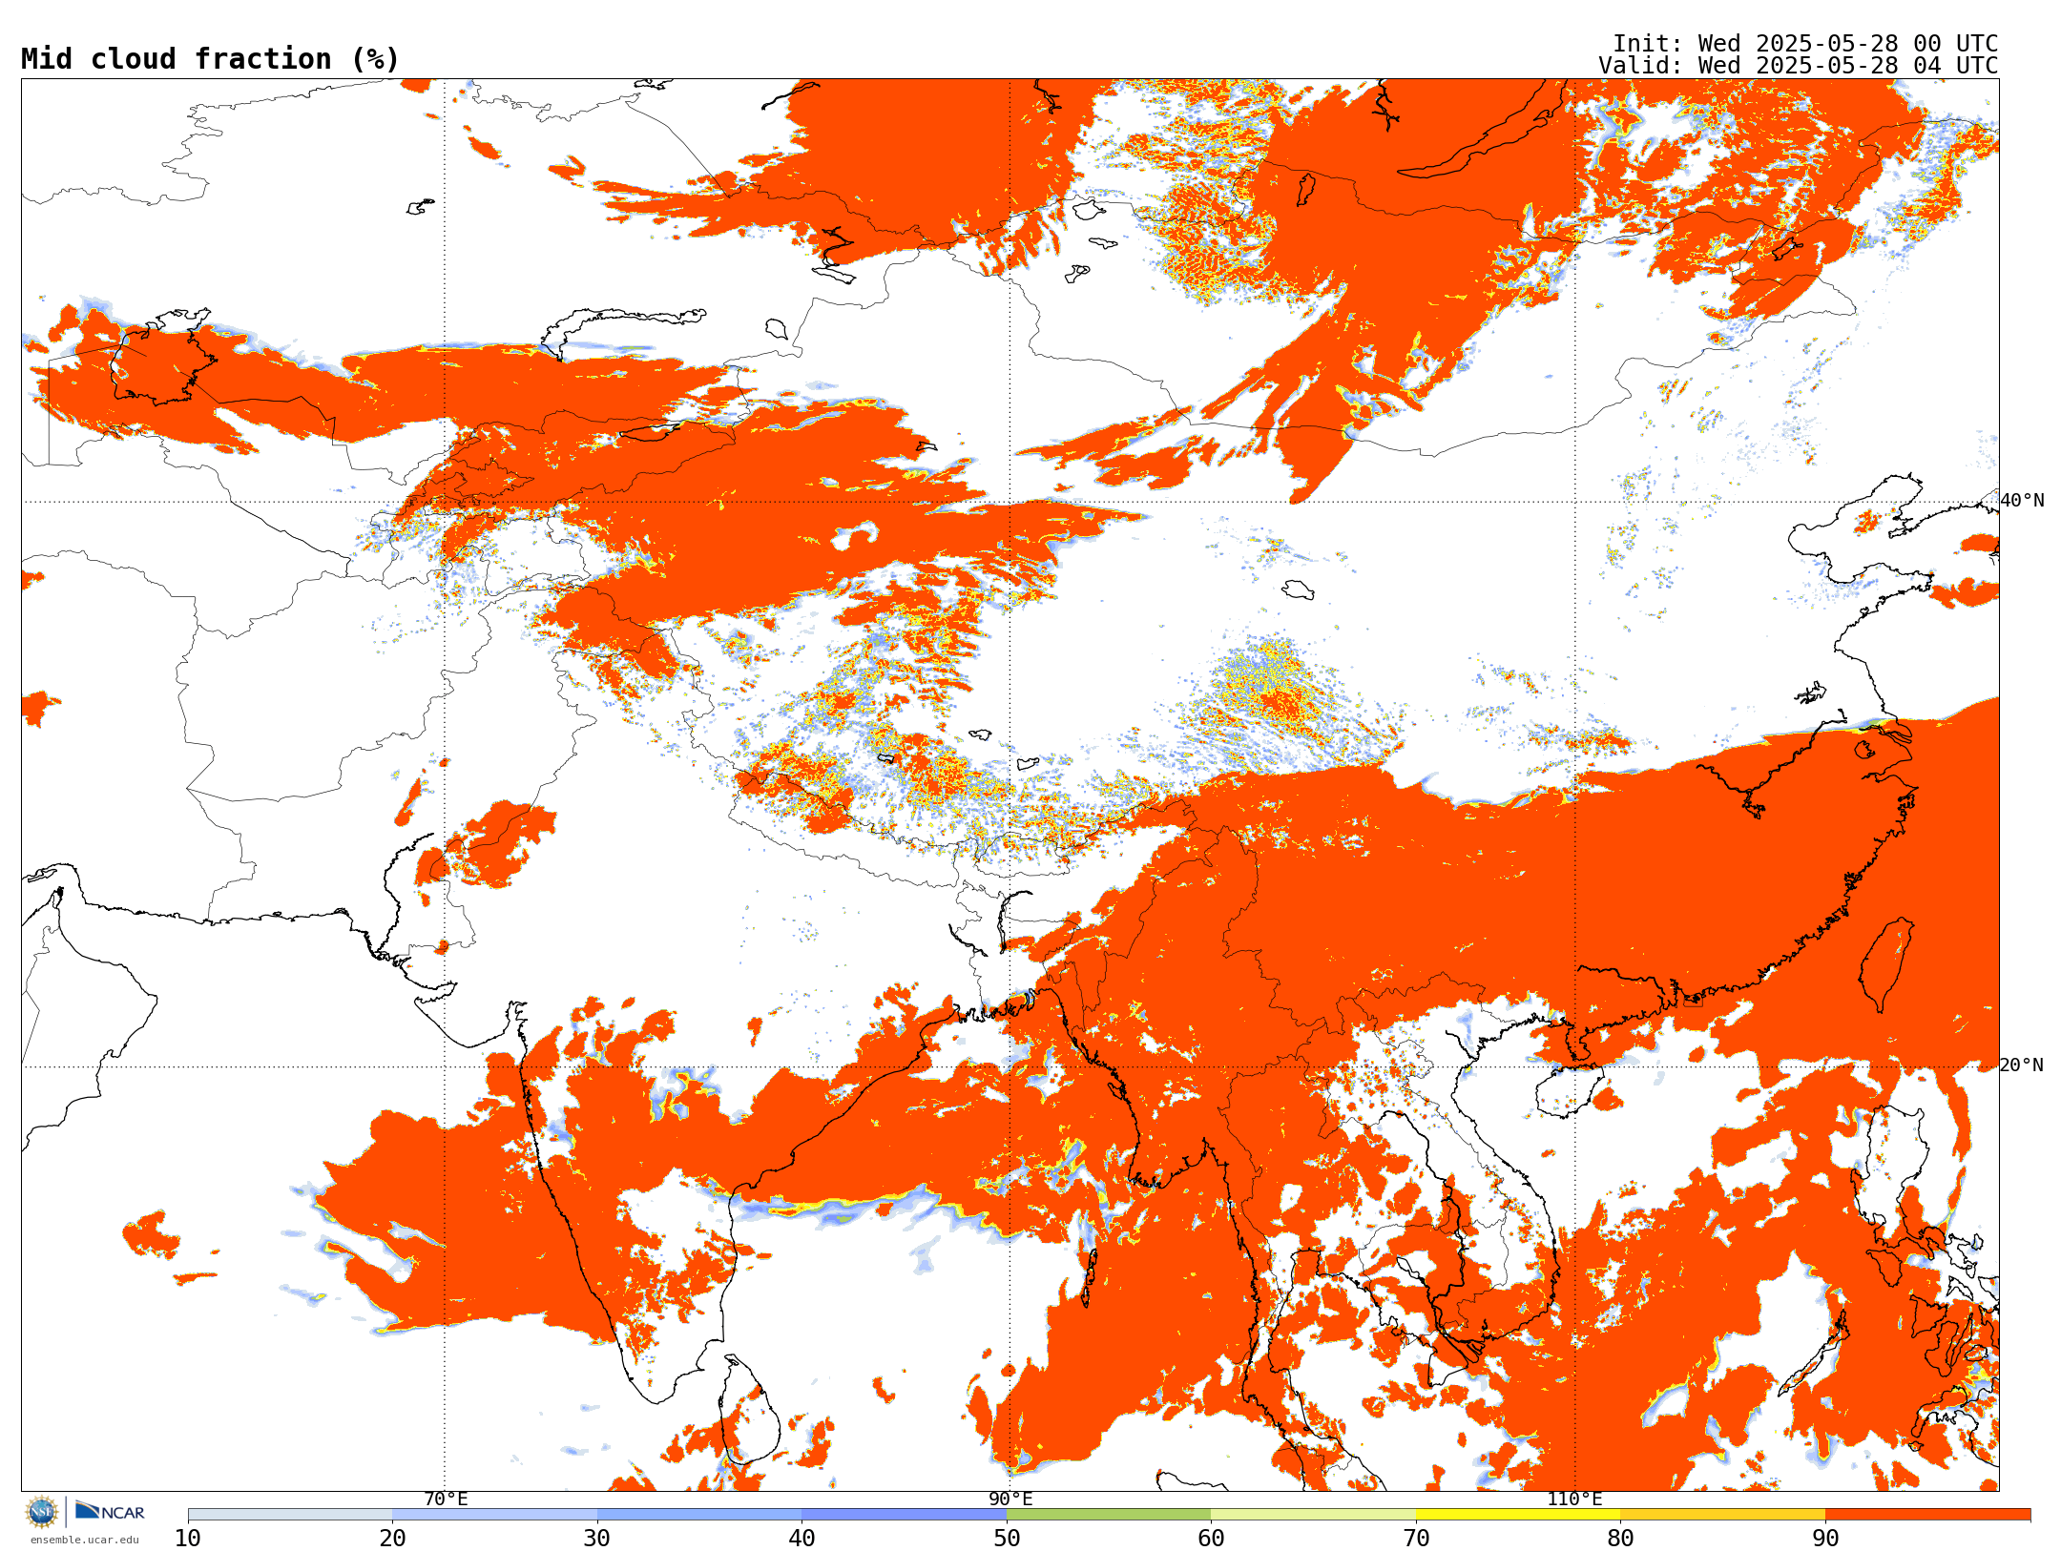Click the colorbar tick label 60
Viewport: 2061px width, 1551px height.
coord(1211,1539)
